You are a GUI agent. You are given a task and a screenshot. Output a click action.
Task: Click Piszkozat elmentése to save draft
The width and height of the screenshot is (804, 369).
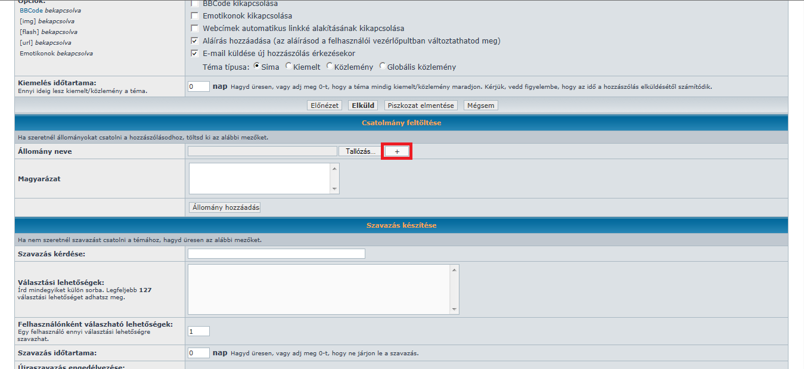click(x=420, y=106)
